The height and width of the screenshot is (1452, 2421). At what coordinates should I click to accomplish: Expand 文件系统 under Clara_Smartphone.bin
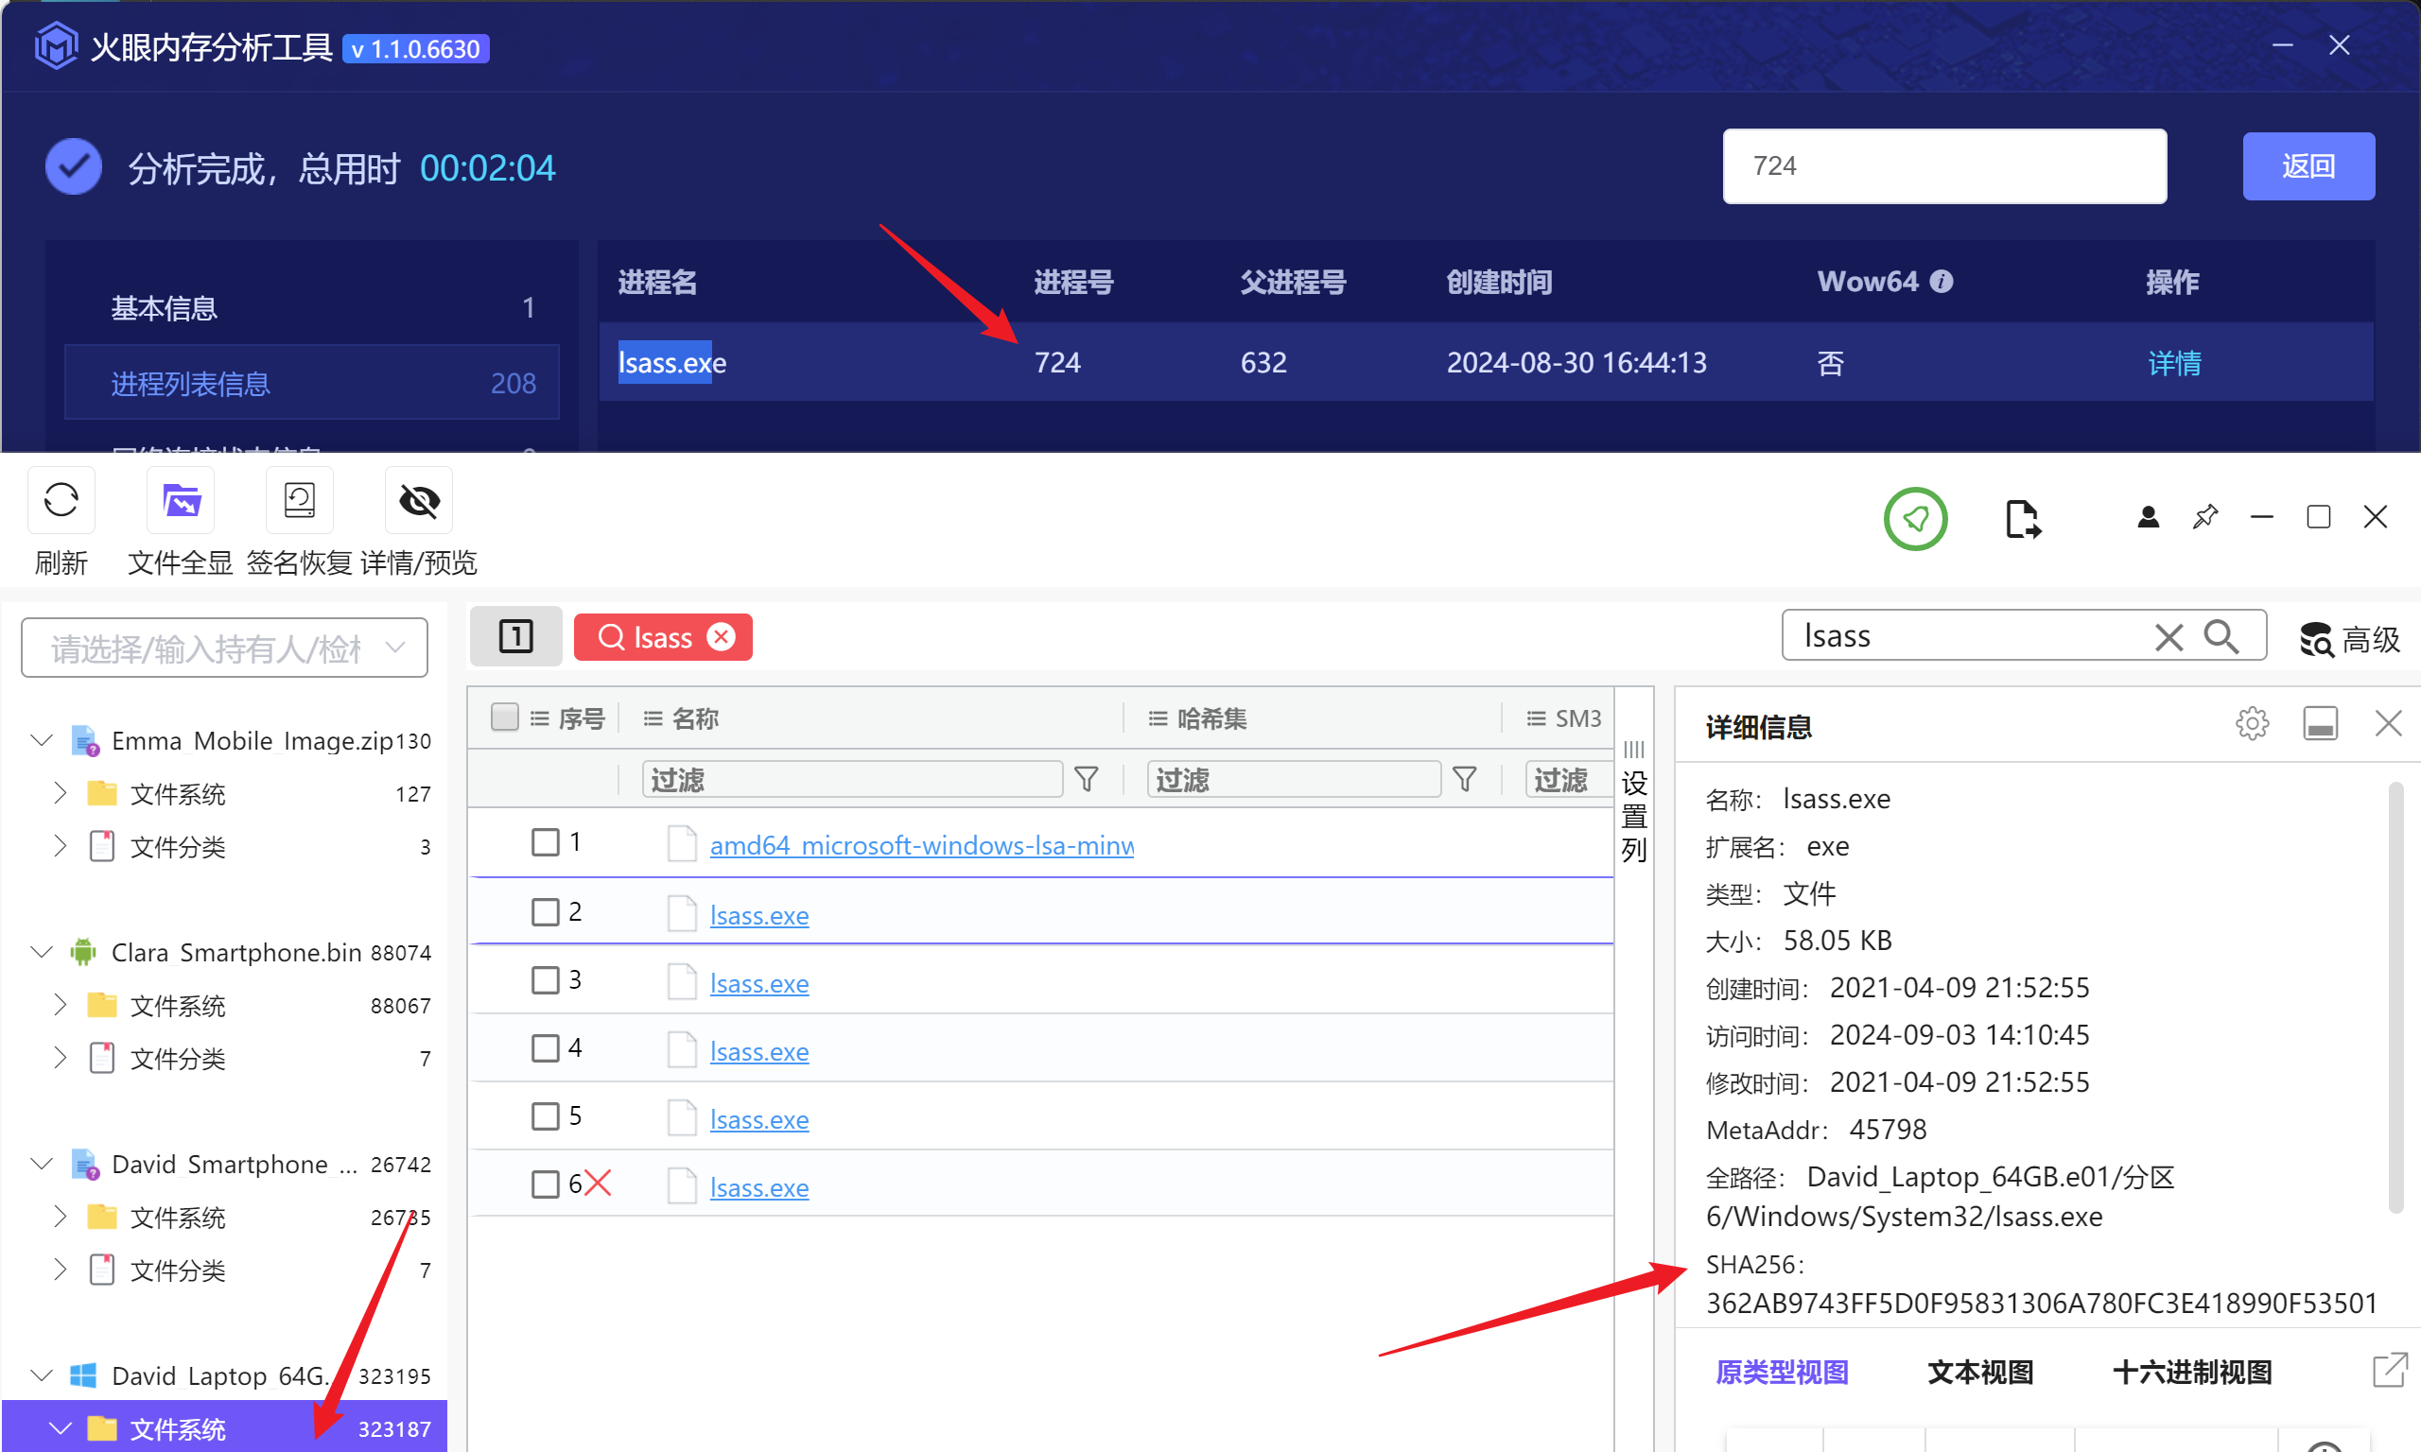point(61,1005)
